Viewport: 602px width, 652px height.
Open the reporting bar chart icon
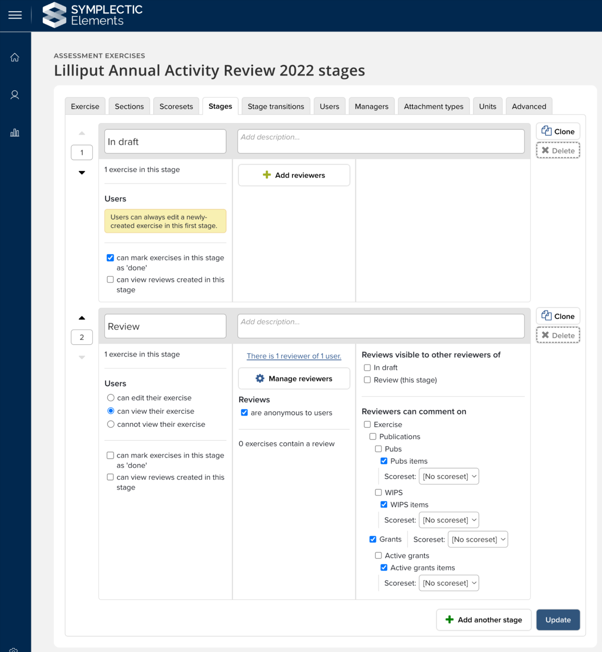15,132
